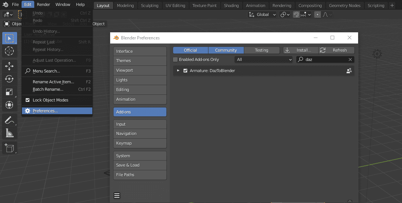Screen dimensions: 402x203
Task: Choose Menu Search... from the Edit menu
Action: tap(57, 71)
